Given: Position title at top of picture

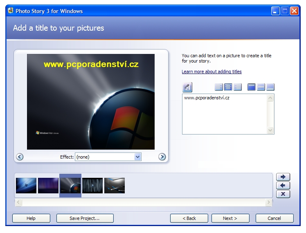Looking at the screenshot, I should coord(251,87).
